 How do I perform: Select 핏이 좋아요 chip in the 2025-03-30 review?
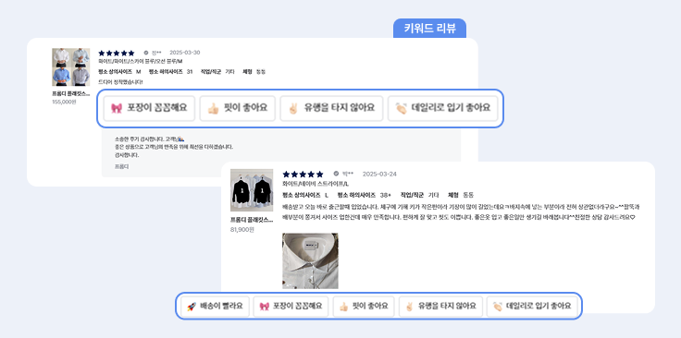(x=238, y=108)
